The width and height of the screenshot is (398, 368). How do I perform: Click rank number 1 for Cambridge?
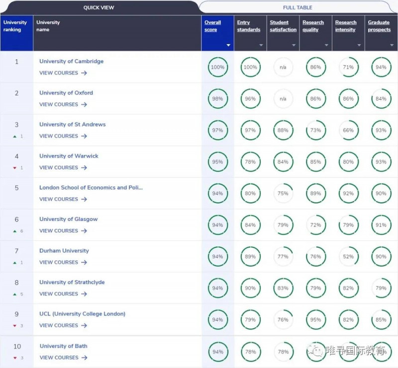tap(16, 62)
